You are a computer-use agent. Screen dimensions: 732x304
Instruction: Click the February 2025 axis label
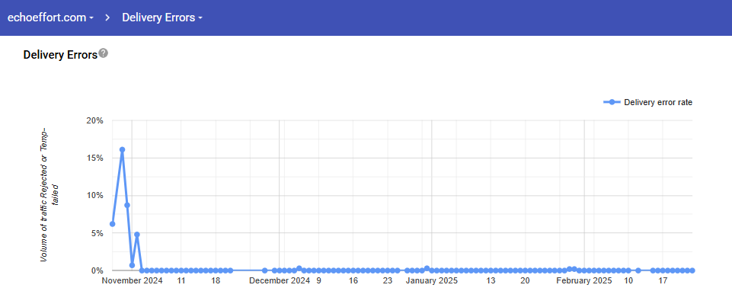pyautogui.click(x=584, y=280)
